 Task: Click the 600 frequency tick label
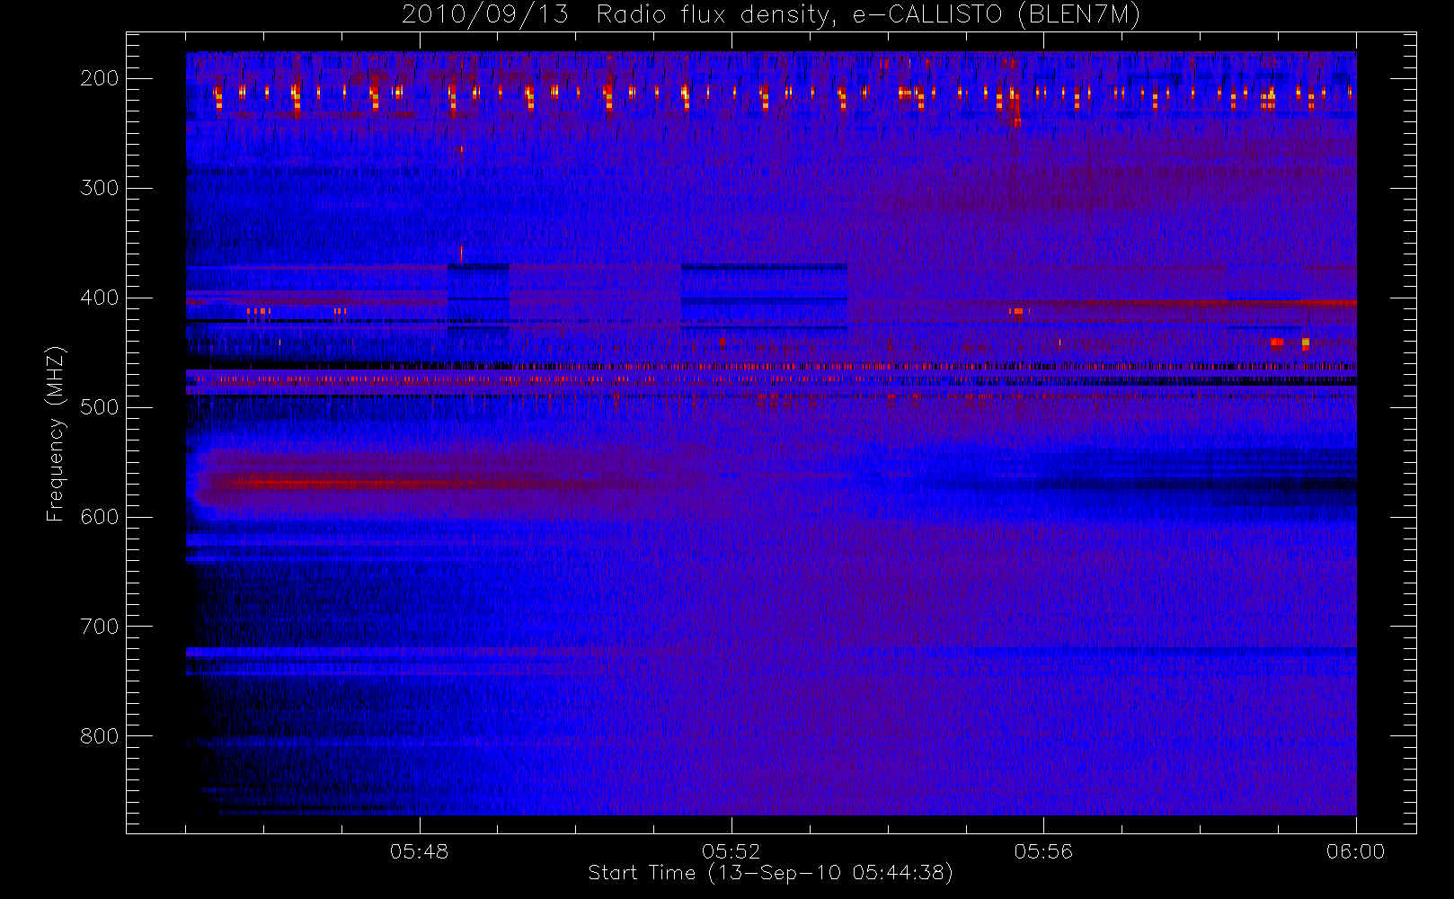(x=100, y=517)
